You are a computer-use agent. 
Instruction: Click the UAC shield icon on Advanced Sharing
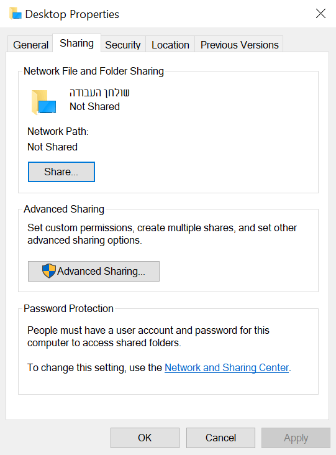[48, 271]
